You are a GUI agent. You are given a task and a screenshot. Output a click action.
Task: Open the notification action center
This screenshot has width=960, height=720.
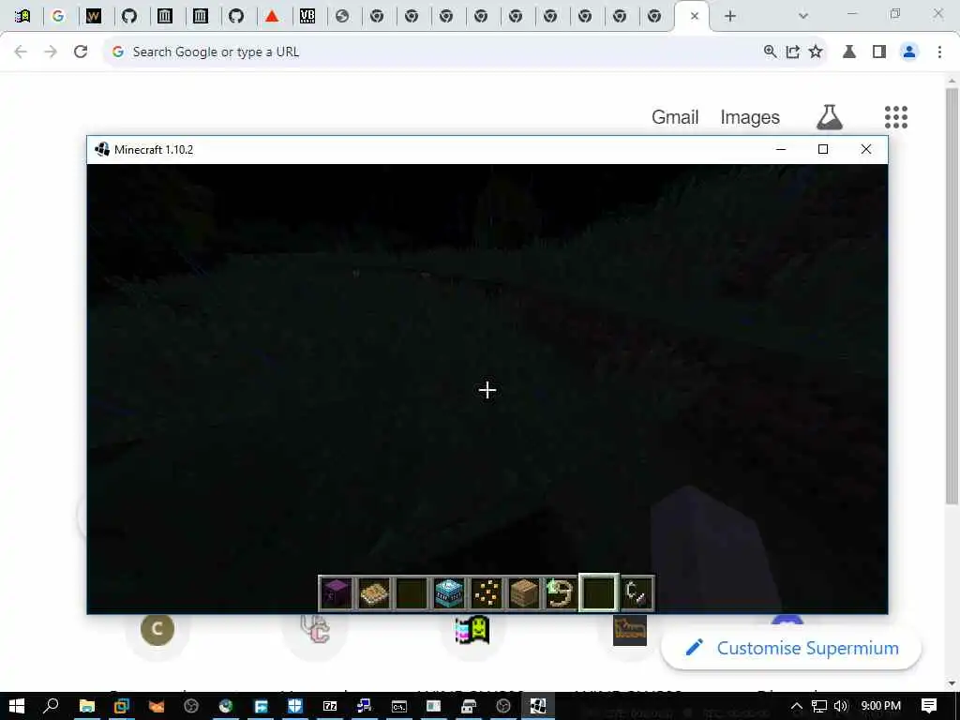coord(929,706)
